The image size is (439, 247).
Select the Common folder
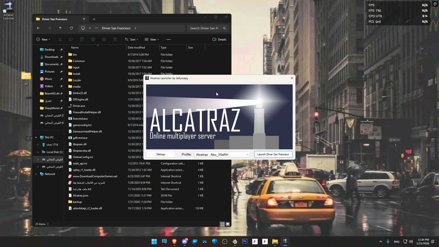click(x=79, y=61)
